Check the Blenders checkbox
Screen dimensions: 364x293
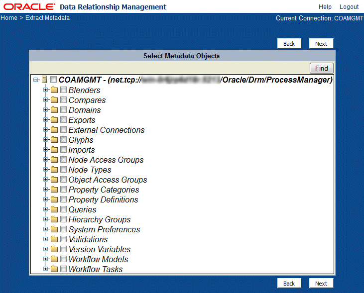point(63,90)
